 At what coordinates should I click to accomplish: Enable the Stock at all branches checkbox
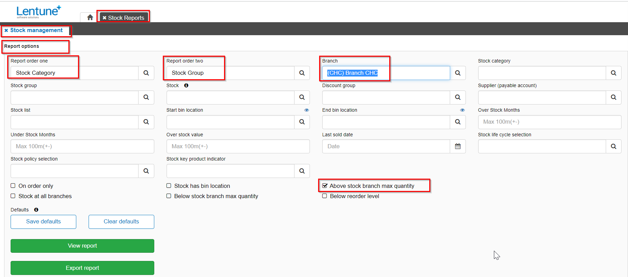13,196
